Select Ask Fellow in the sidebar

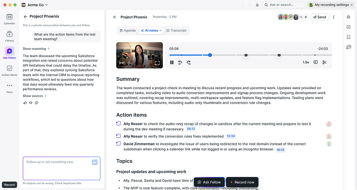(9, 53)
